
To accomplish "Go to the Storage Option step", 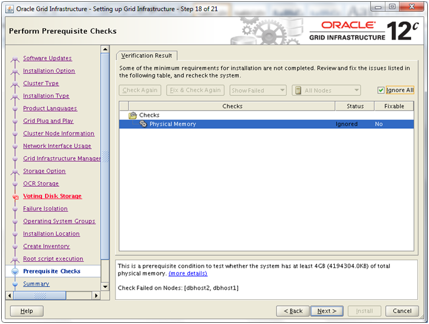I will click(44, 171).
